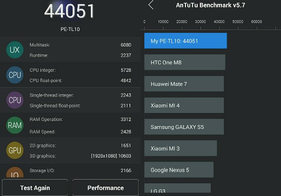This screenshot has height=196, width=281.
Task: Tap the yellow GPU icon
Action: tap(15, 150)
